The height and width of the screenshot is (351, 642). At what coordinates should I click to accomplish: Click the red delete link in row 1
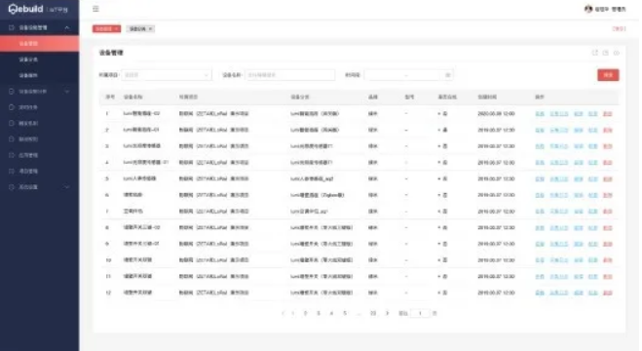coord(608,113)
